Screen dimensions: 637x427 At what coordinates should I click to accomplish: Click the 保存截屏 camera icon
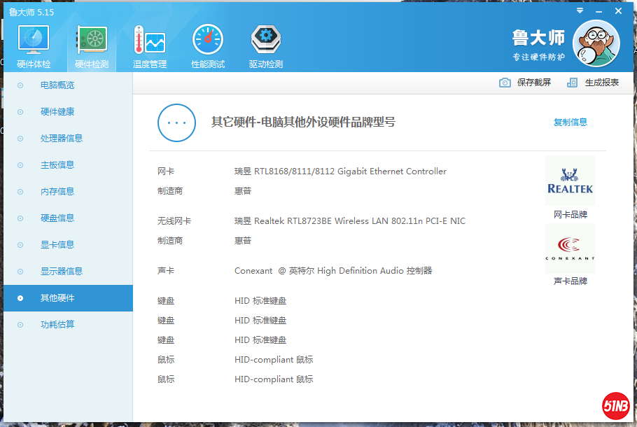pos(505,83)
